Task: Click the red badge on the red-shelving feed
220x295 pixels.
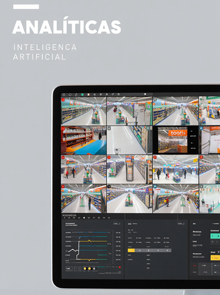Action: [63, 129]
